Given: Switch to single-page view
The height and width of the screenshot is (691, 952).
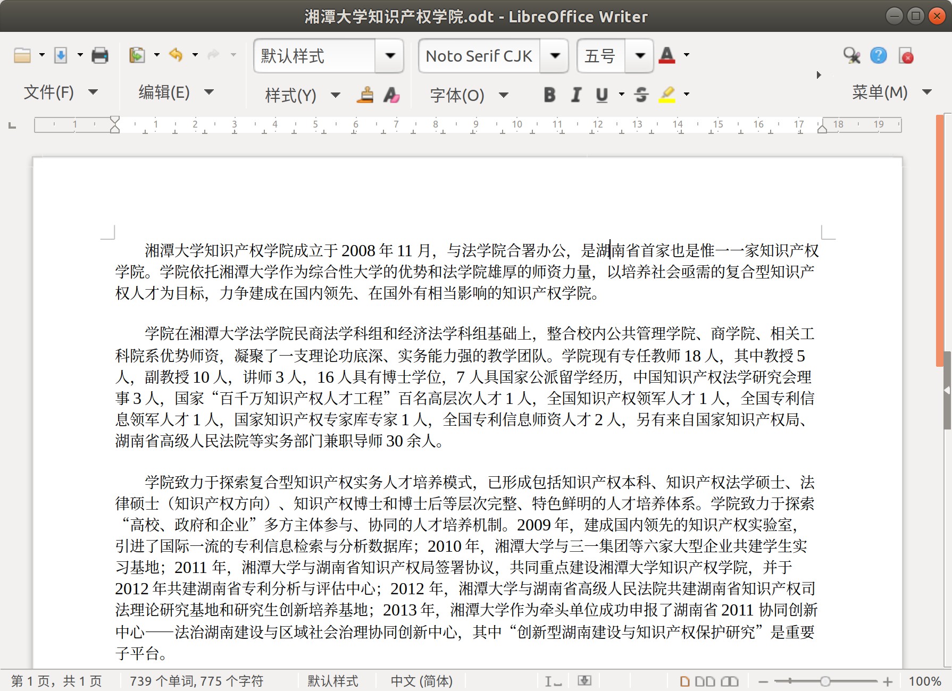Looking at the screenshot, I should click(685, 681).
